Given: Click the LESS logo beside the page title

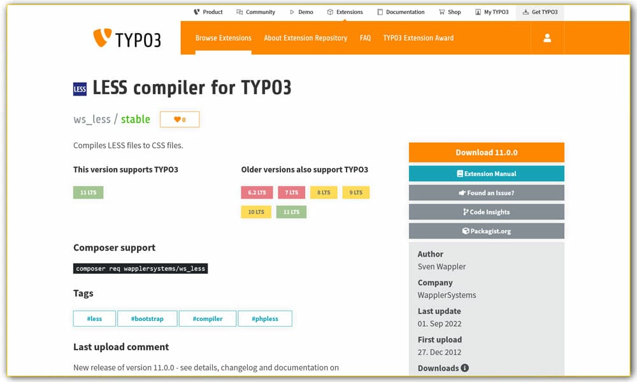Looking at the screenshot, I should (x=79, y=88).
